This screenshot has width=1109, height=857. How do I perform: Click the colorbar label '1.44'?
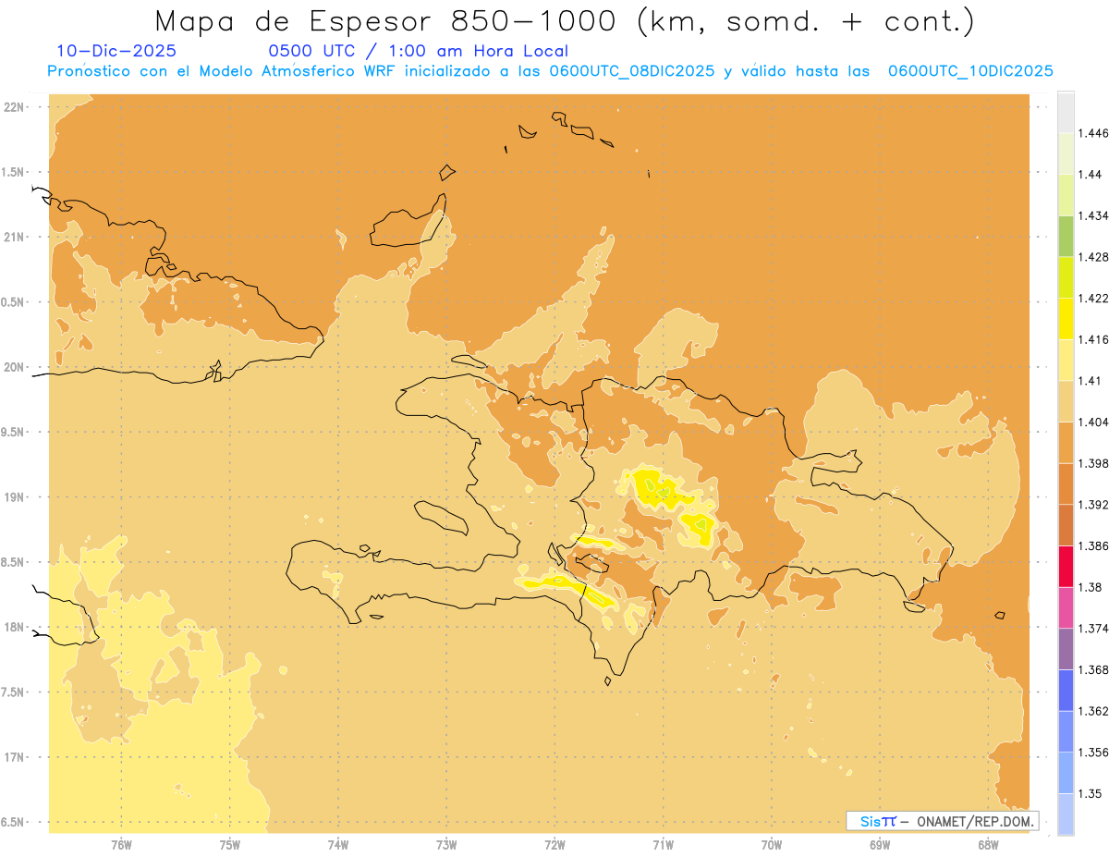[x=1090, y=175]
